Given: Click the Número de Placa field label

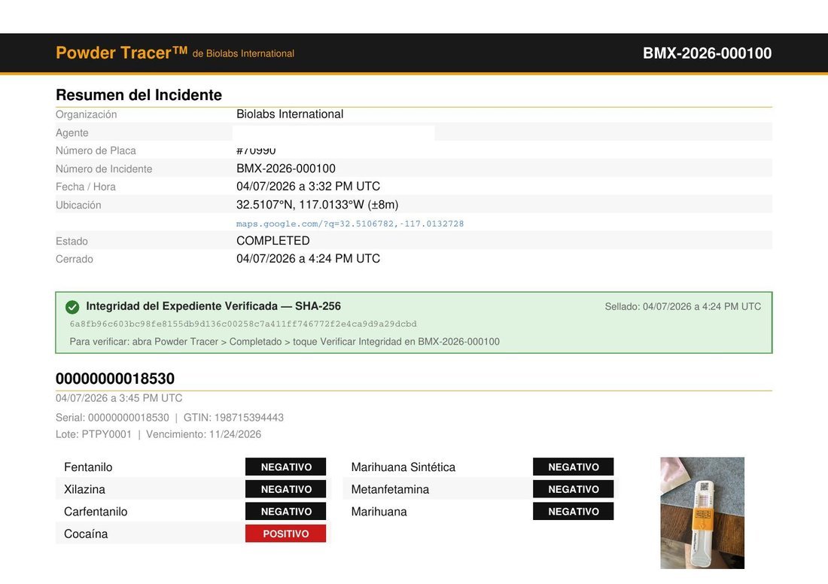Looking at the screenshot, I should pyautogui.click(x=96, y=151).
